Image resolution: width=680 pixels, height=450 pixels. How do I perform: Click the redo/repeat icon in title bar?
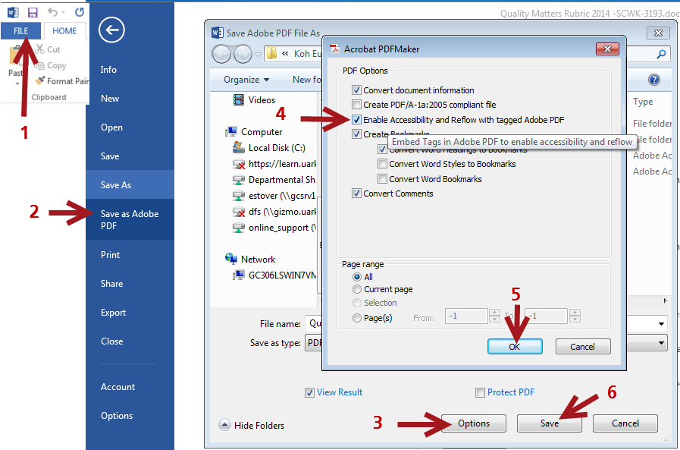tap(80, 12)
